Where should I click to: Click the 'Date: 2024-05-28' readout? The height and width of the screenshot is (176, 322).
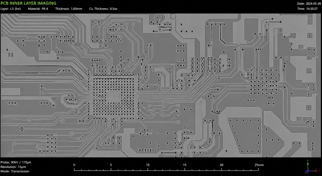[309, 4]
